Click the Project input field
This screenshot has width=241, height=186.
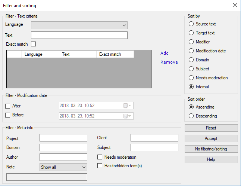point(63,138)
